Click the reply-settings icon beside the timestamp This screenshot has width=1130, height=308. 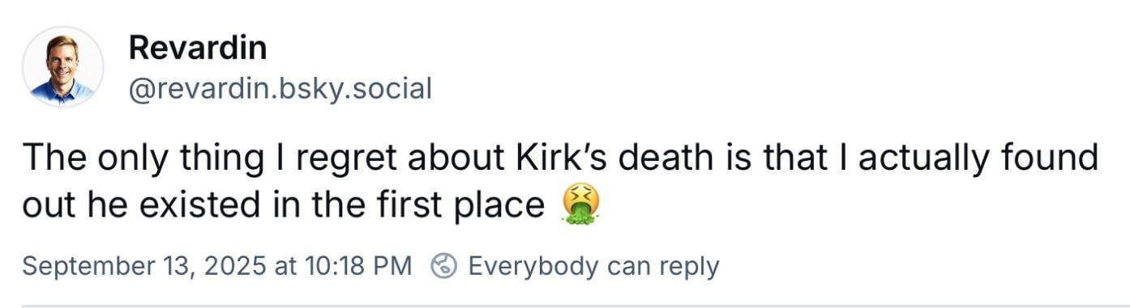tap(442, 266)
